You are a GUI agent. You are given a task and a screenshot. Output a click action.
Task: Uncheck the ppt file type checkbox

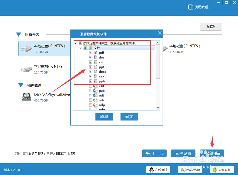90,67
